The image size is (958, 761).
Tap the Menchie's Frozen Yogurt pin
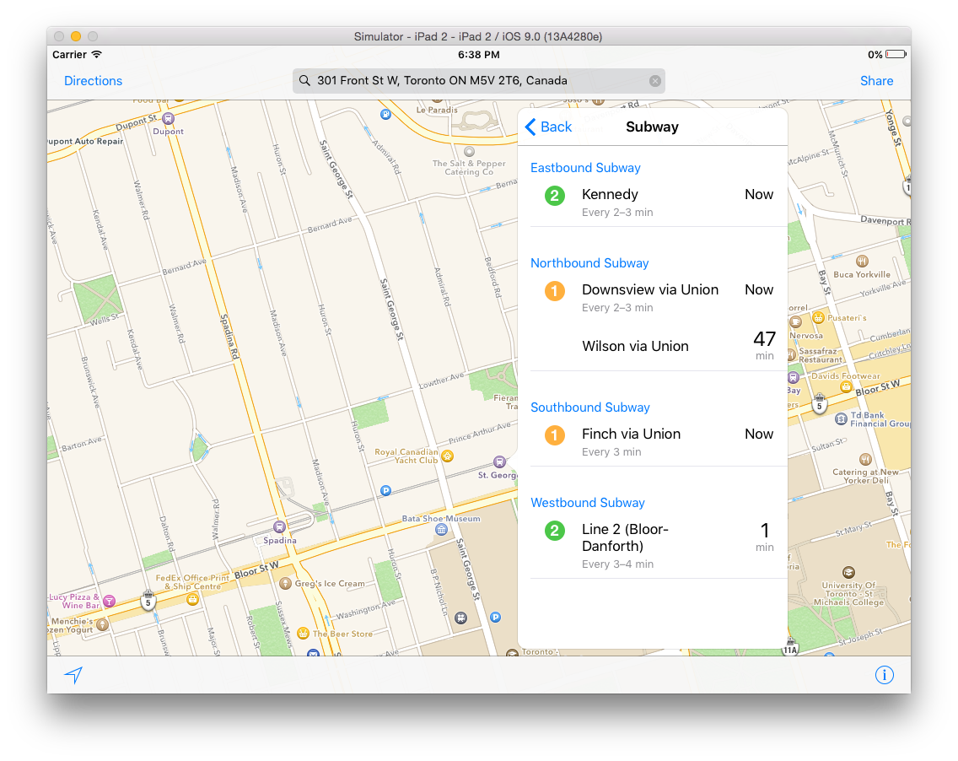tap(103, 624)
